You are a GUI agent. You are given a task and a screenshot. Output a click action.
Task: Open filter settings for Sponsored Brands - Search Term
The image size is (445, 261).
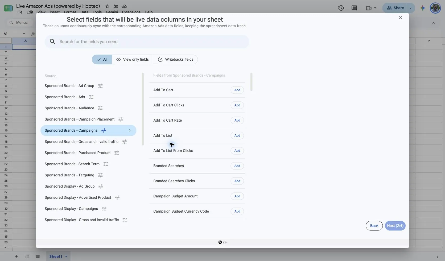point(106,164)
